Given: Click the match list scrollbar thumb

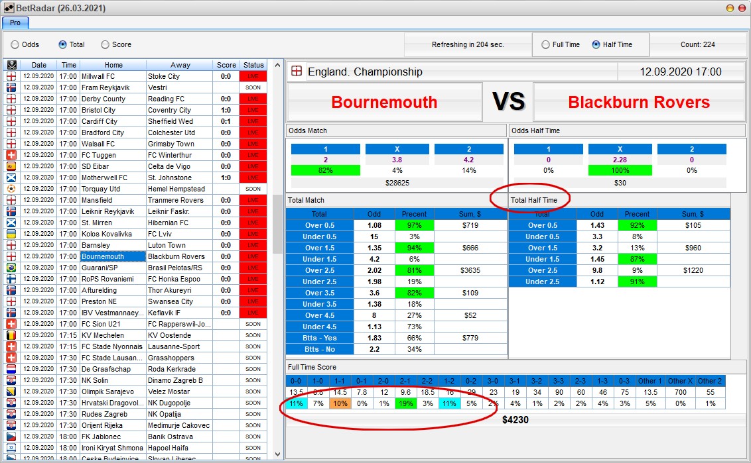Looking at the screenshot, I should (277, 224).
